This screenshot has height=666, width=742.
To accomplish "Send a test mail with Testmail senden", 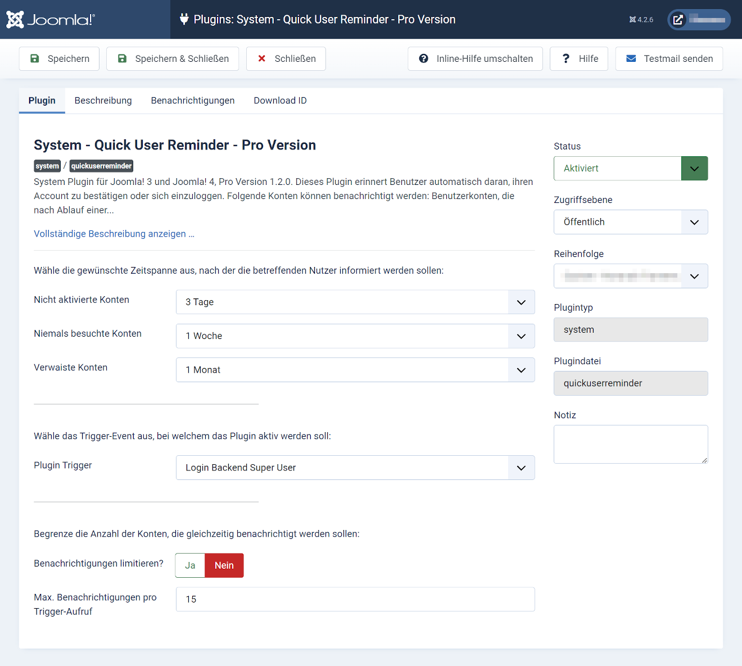I will tap(669, 58).
